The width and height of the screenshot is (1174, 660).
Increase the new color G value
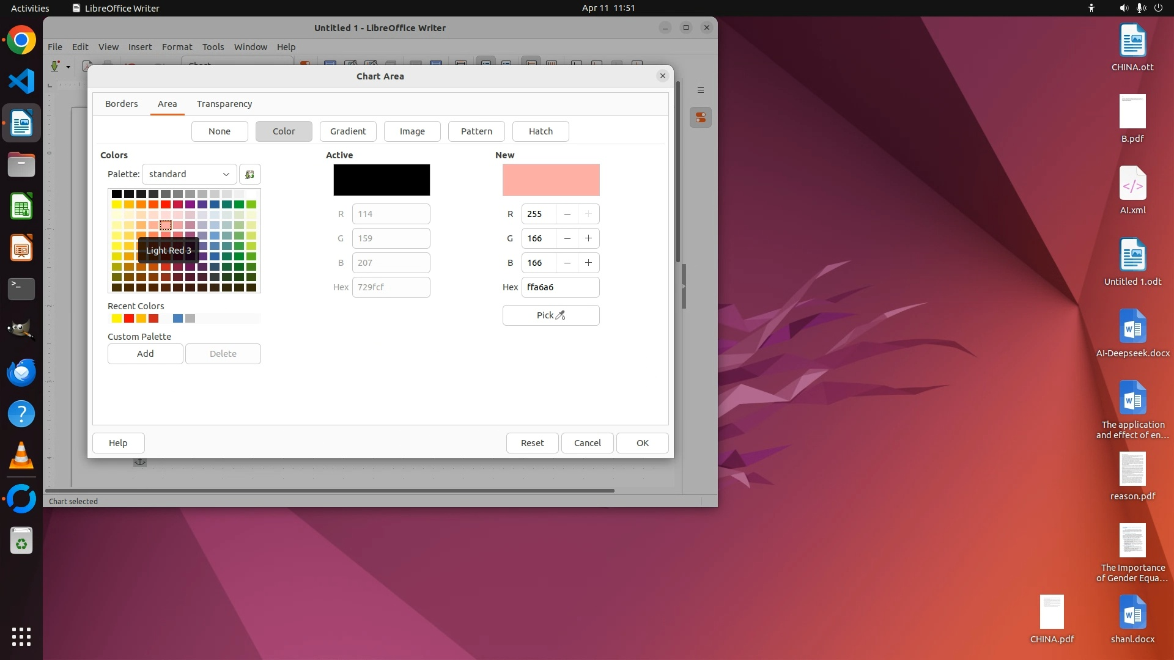tap(588, 238)
